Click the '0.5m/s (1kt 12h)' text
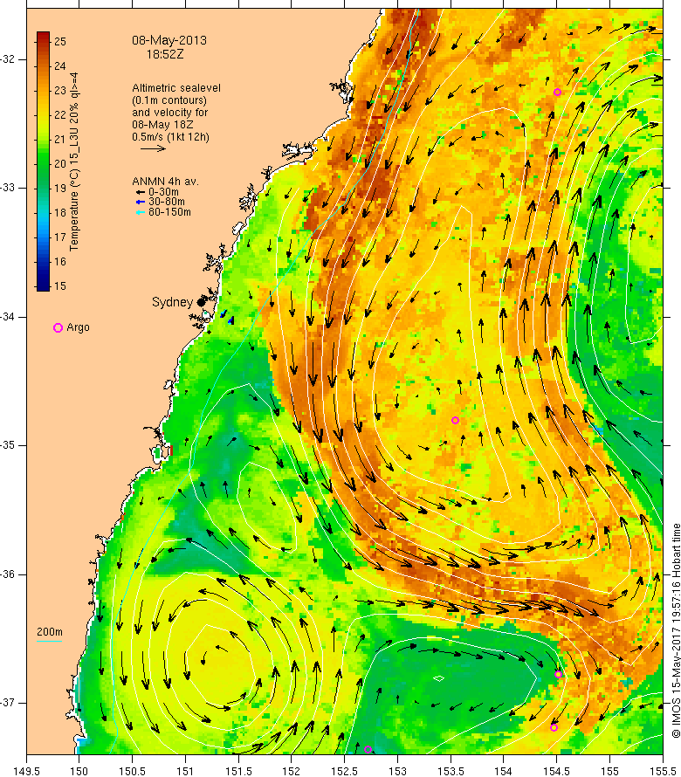Screen dimensions: 681x777 pyautogui.click(x=170, y=137)
